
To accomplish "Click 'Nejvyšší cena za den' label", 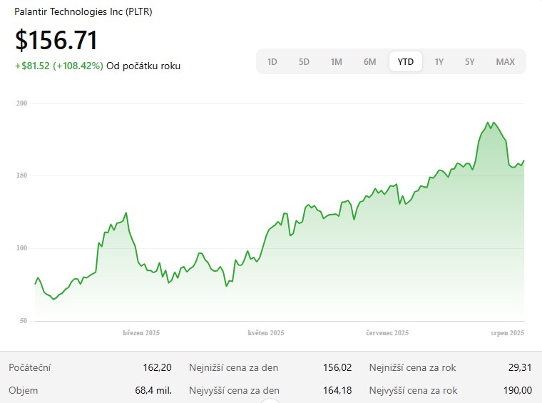I will tap(234, 391).
